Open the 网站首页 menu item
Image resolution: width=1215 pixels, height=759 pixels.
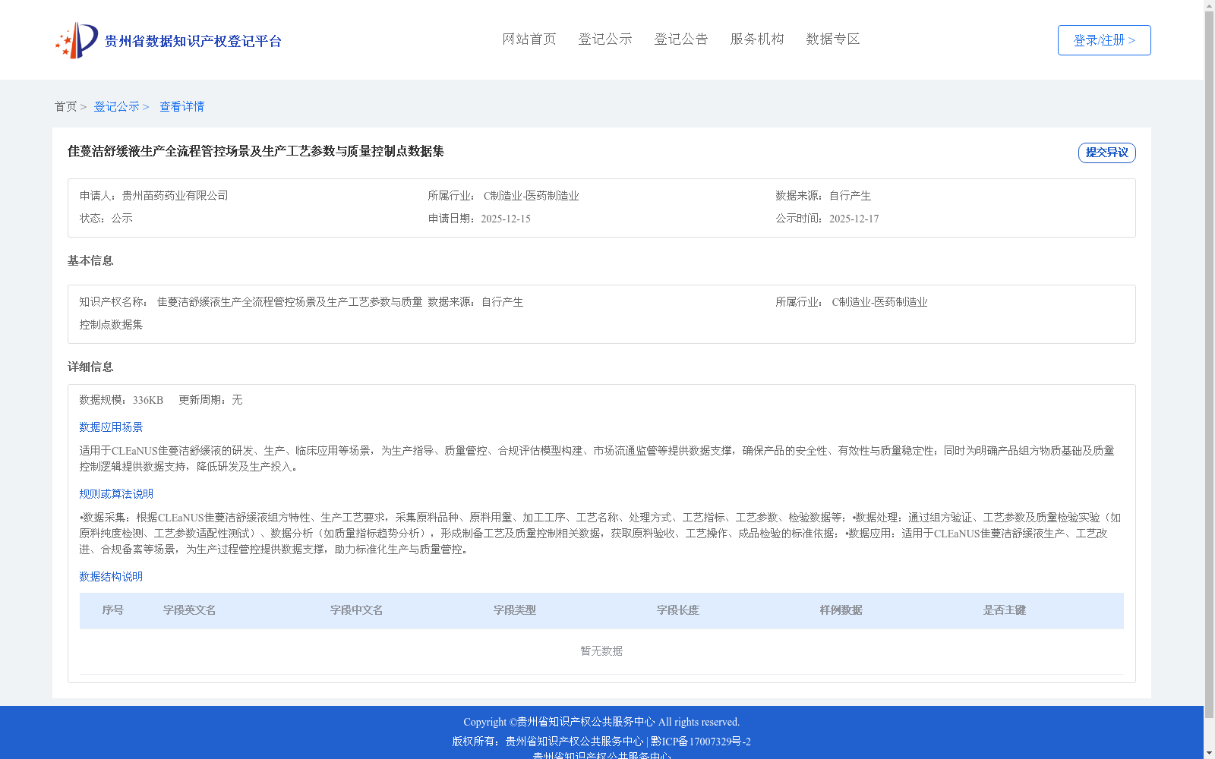coord(529,39)
